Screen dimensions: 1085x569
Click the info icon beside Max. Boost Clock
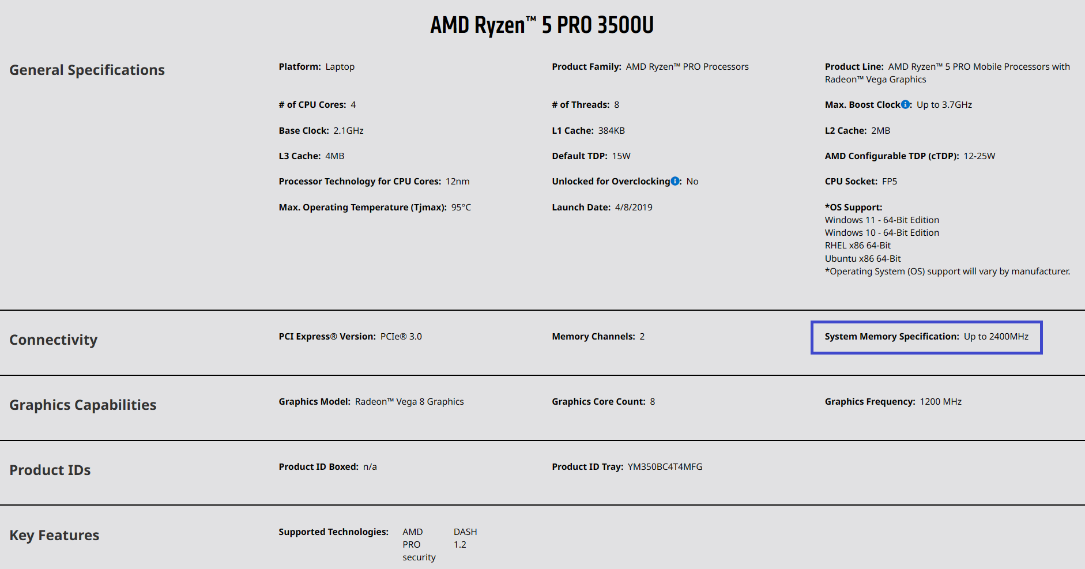pos(905,104)
